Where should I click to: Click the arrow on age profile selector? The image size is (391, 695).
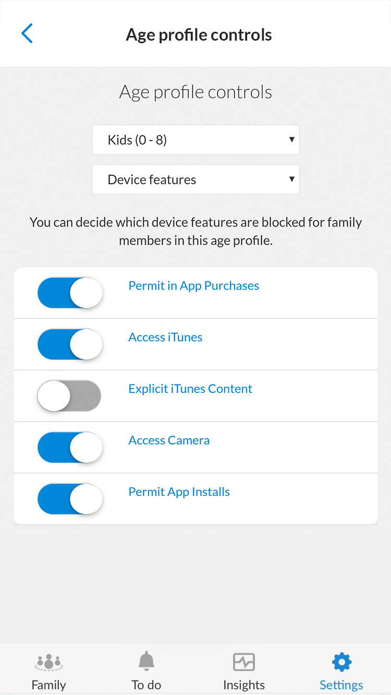coord(291,140)
